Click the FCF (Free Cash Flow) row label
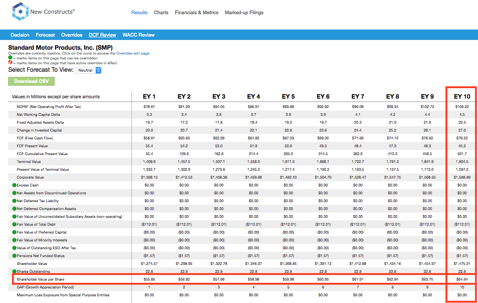The width and height of the screenshot is (478, 303). click(35, 138)
